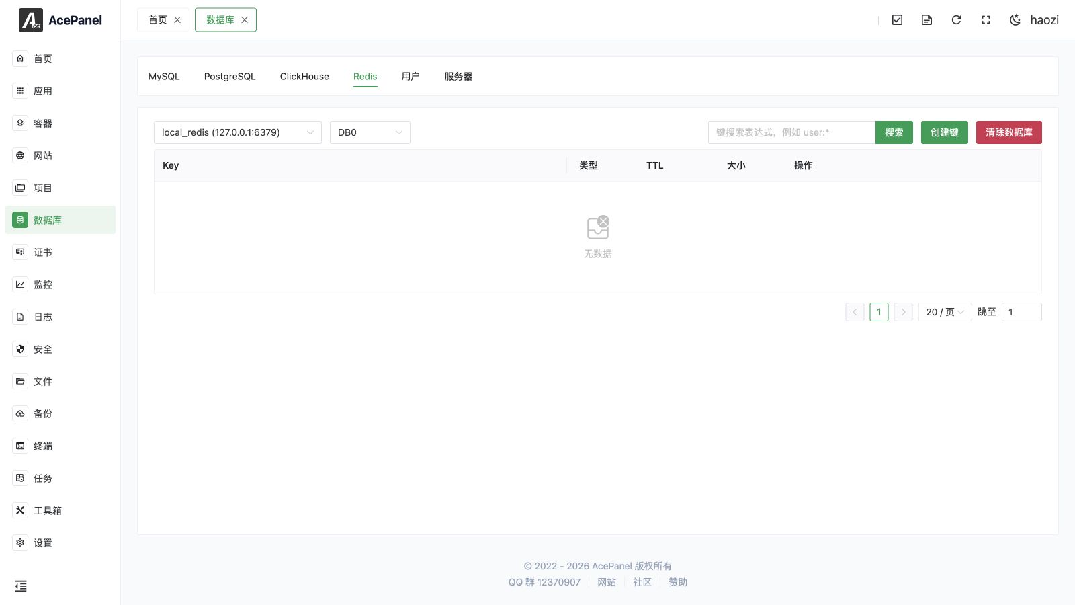Click the 创建键 create key button
This screenshot has height=605, width=1075.
945,132
